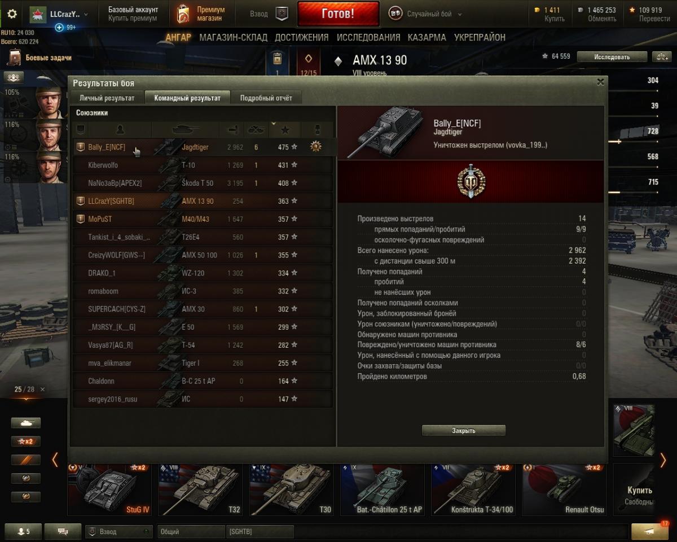Viewport: 677px width, 542px height.
Task: Open the ИССЛЕДОВАНИЯ menu section
Action: (x=368, y=37)
